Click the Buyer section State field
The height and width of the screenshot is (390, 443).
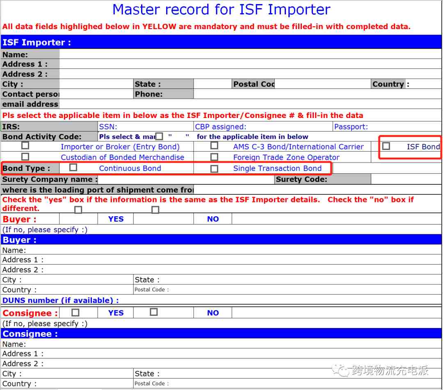[x=287, y=280]
